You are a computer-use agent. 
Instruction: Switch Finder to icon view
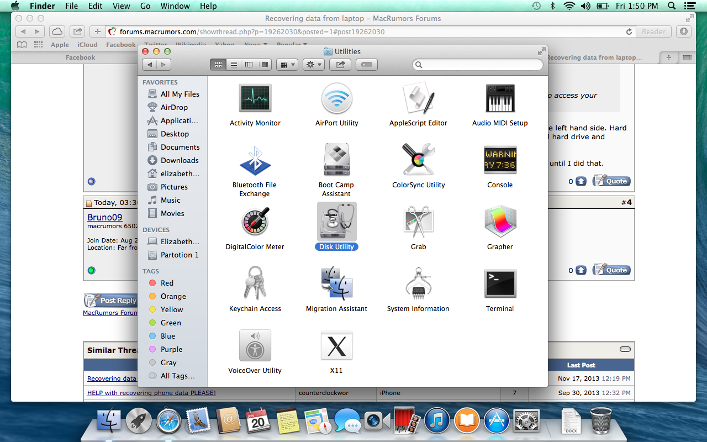point(218,65)
